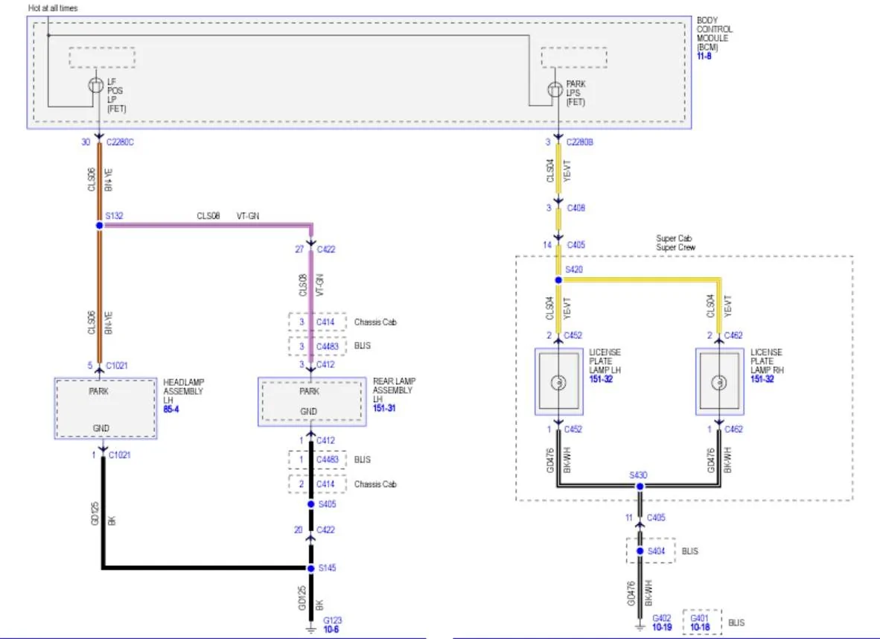The image size is (880, 639).
Task: Click ground label G123
Action: 333,620
